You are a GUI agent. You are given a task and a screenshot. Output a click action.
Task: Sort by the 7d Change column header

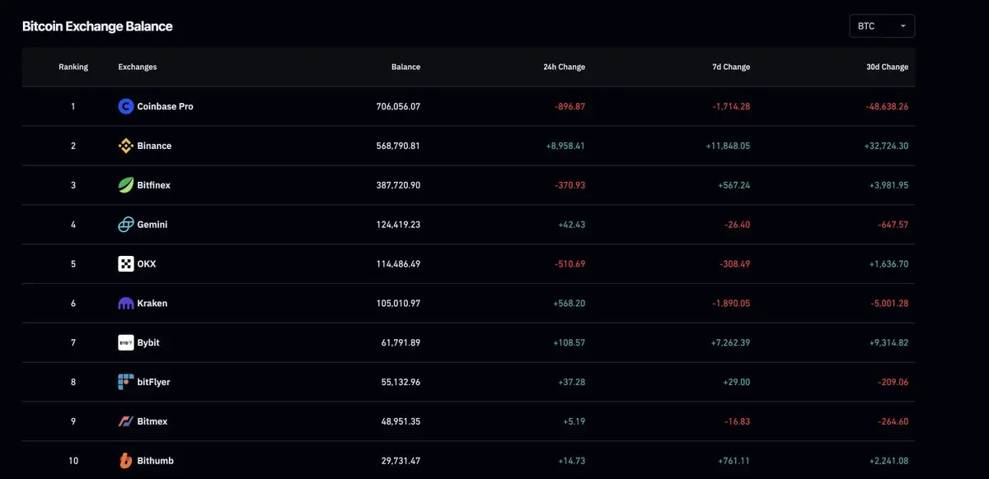731,67
